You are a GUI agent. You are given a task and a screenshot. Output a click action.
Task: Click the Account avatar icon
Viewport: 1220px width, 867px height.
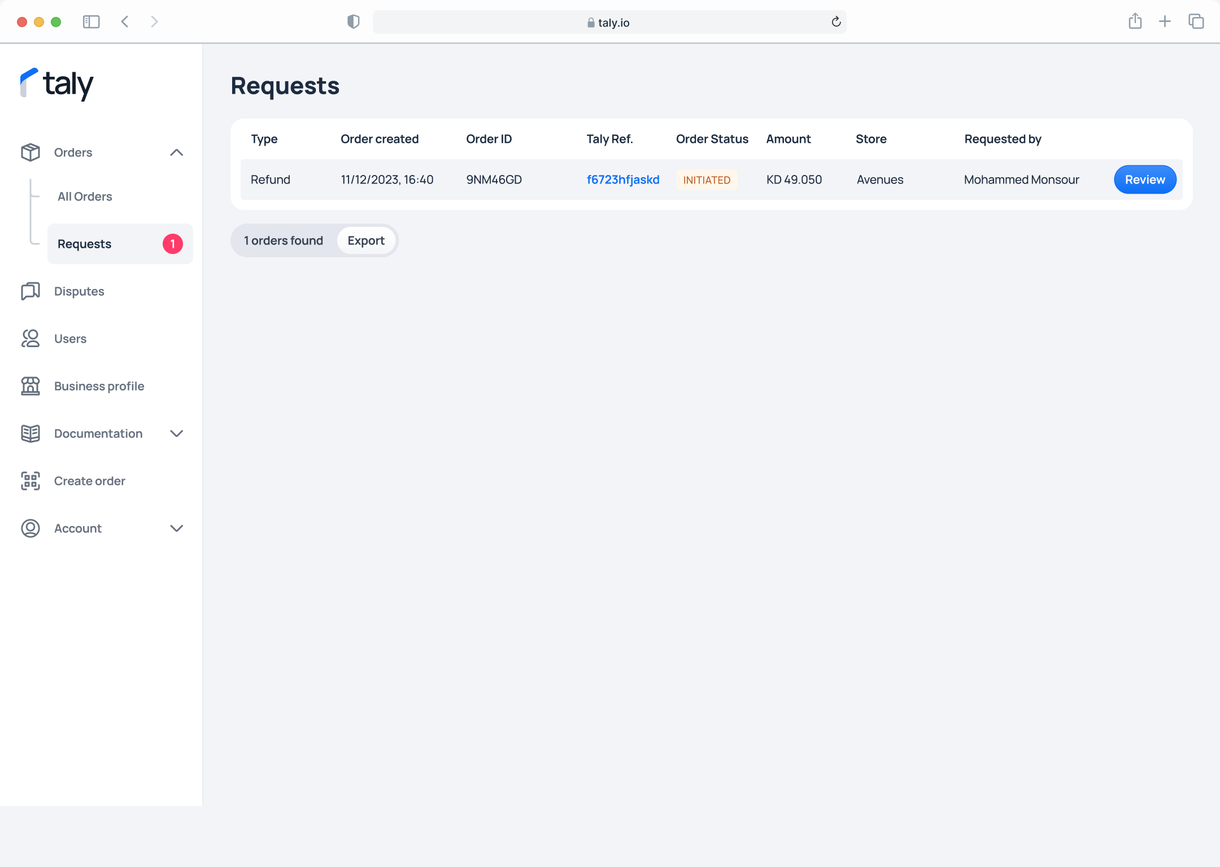[x=30, y=528]
